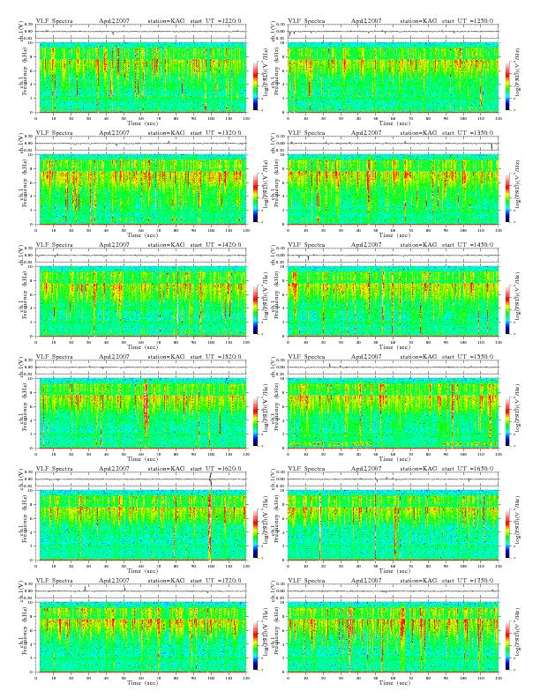Click the spectrogram starting at UT 1420:0
Screen dimensions: 540x698
141,301
